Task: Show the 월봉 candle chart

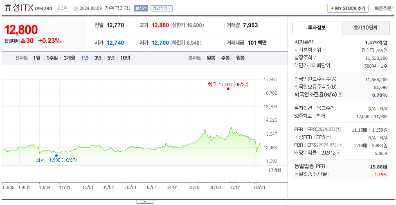Action: [241, 58]
